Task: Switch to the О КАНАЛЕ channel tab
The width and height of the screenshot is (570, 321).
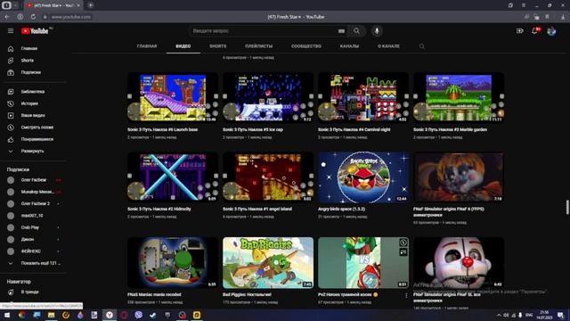Action: (388, 46)
